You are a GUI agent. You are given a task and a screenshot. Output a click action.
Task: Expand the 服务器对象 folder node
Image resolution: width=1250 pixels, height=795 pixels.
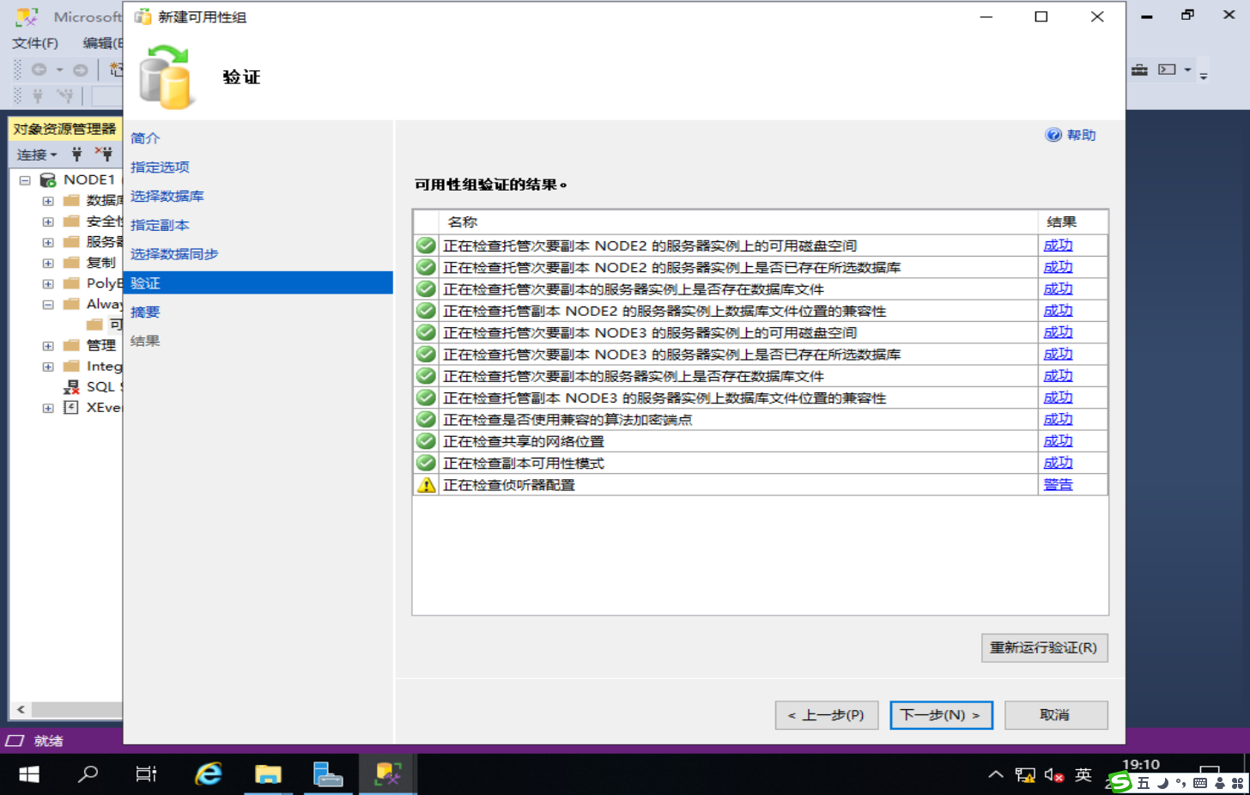click(48, 242)
